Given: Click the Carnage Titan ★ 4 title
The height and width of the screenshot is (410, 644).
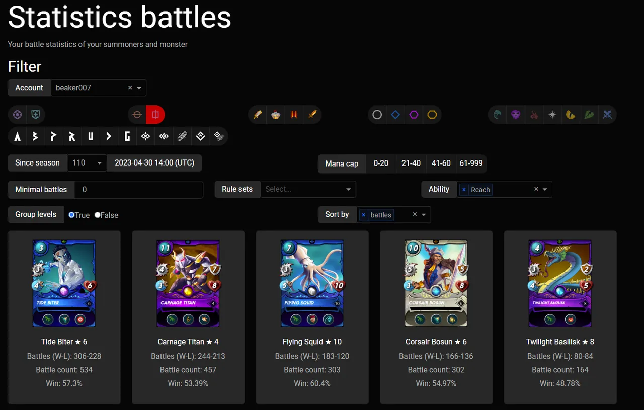Looking at the screenshot, I should [x=188, y=342].
